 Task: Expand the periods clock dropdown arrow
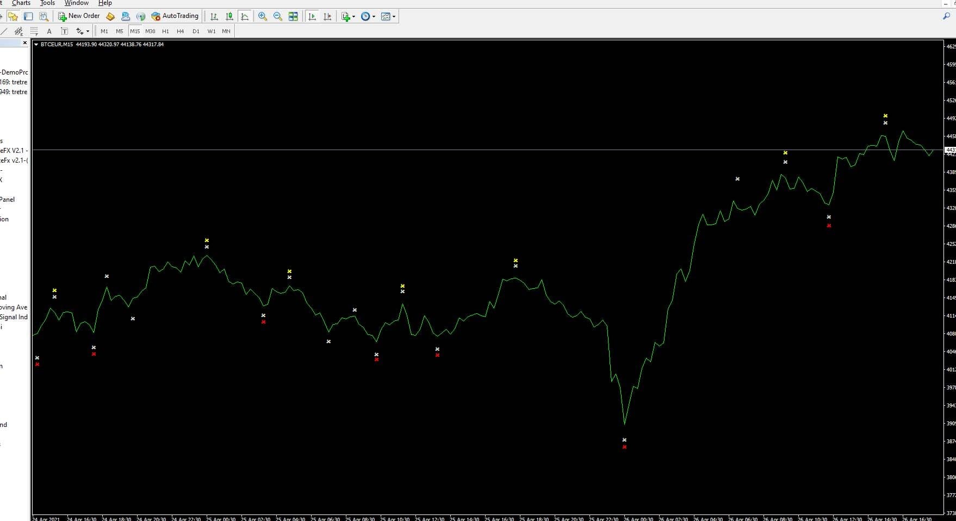coord(374,16)
